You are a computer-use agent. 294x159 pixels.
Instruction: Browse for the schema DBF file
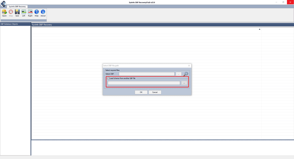pos(184,83)
